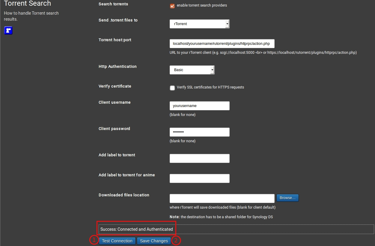The height and width of the screenshot is (246, 375).
Task: Click the Http Authentication label
Action: pos(118,66)
